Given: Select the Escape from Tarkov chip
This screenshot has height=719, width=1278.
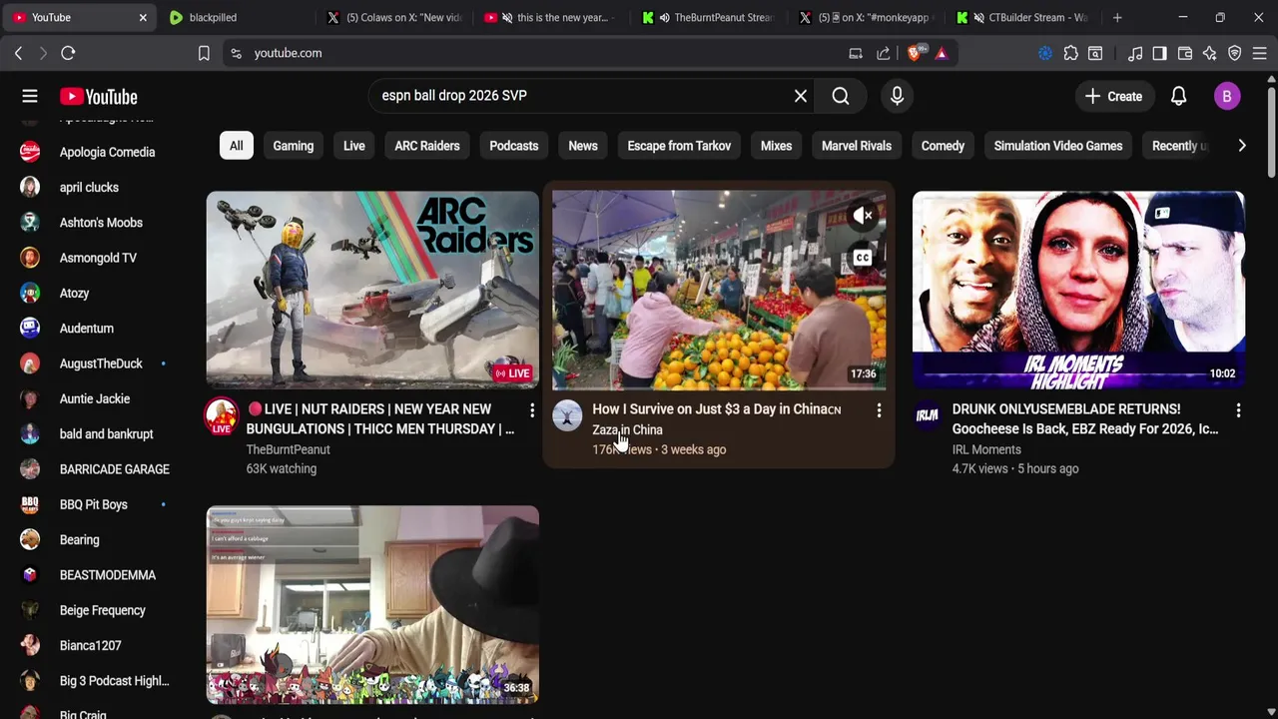Looking at the screenshot, I should pos(679,146).
